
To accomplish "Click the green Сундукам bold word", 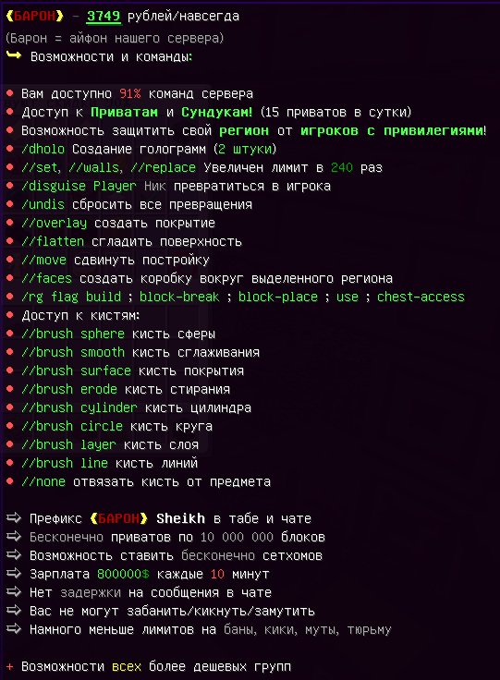I will pos(217,112).
